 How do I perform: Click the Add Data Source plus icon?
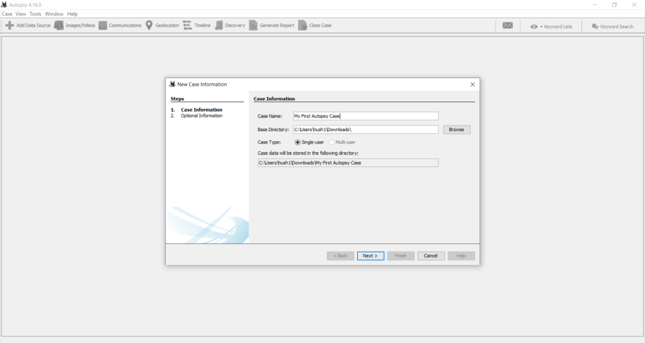pyautogui.click(x=9, y=25)
